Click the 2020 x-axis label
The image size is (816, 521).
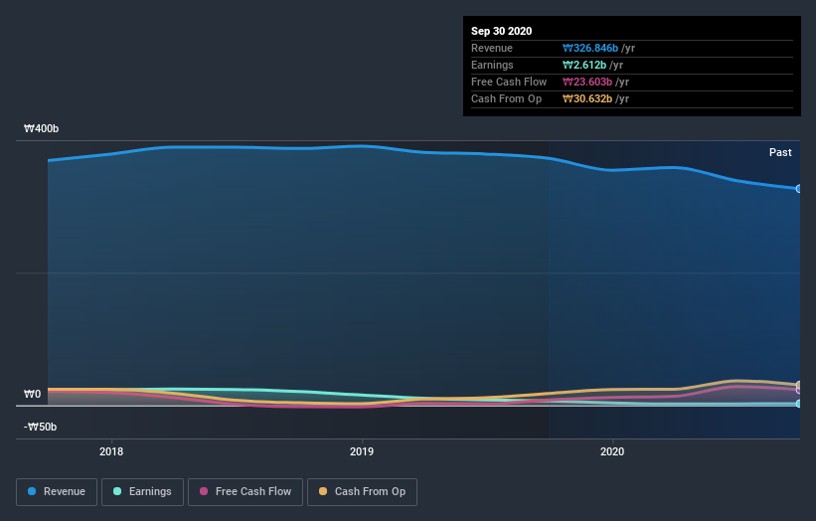pyautogui.click(x=612, y=451)
